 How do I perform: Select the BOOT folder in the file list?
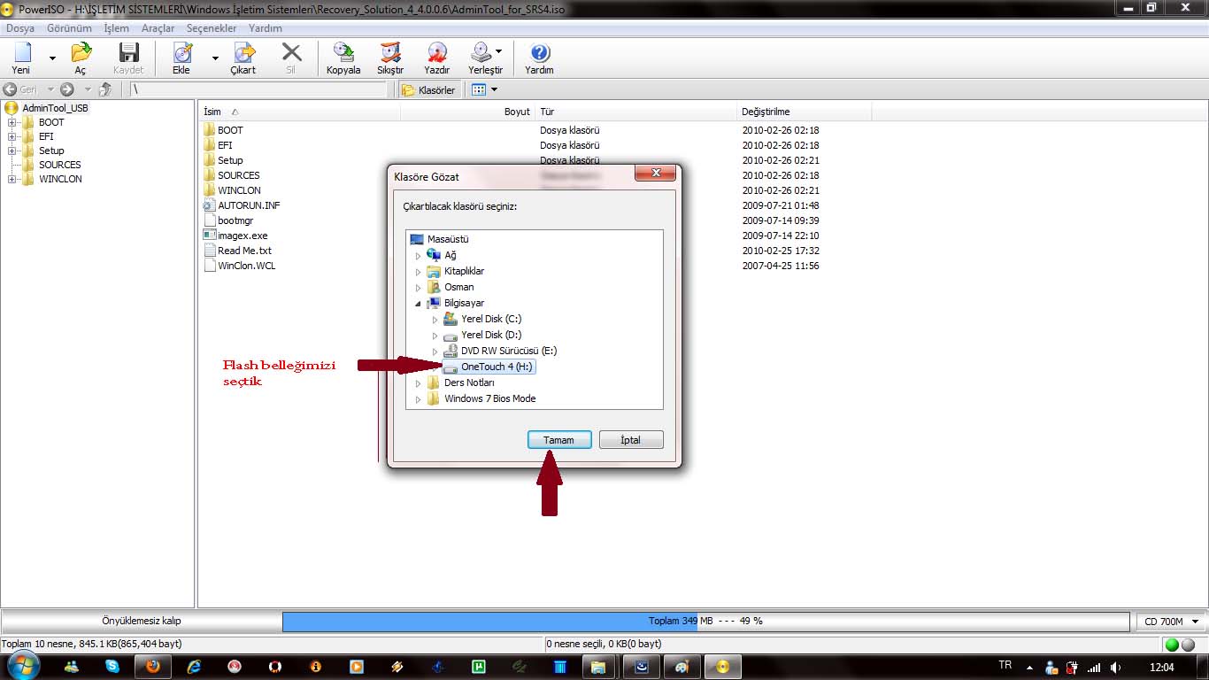[230, 130]
